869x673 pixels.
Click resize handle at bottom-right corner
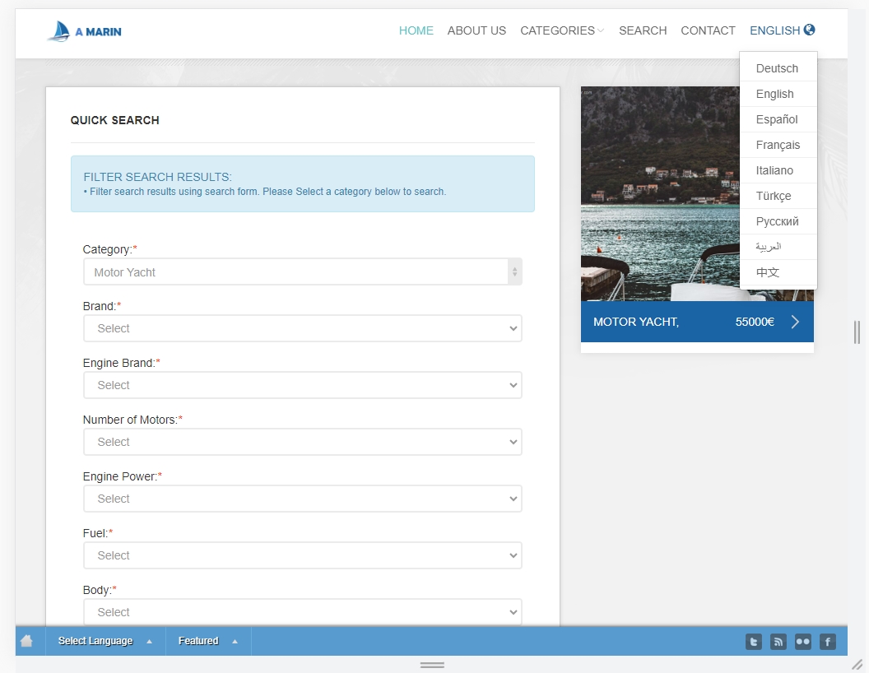tap(857, 664)
